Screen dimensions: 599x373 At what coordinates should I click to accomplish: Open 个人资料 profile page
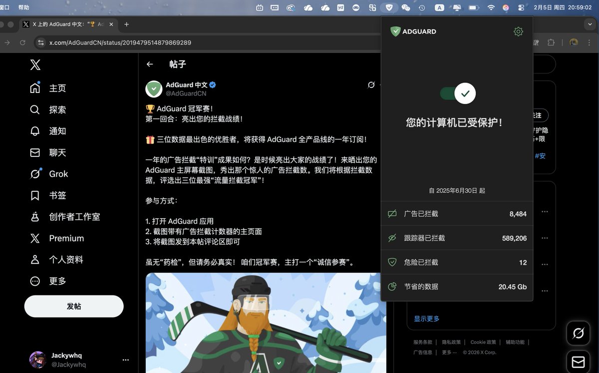point(56,260)
